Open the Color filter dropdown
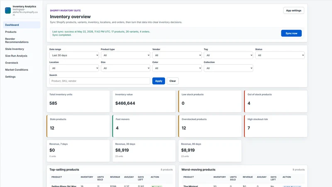 (x=177, y=68)
